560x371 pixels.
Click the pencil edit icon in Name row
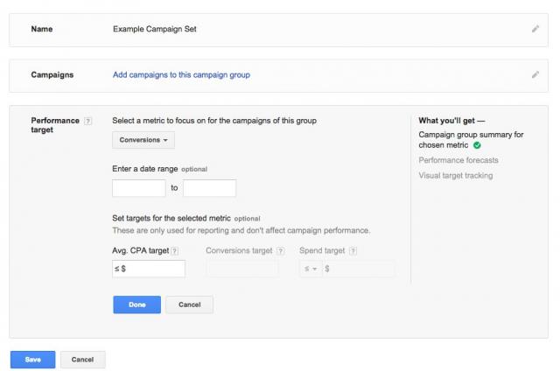535,29
